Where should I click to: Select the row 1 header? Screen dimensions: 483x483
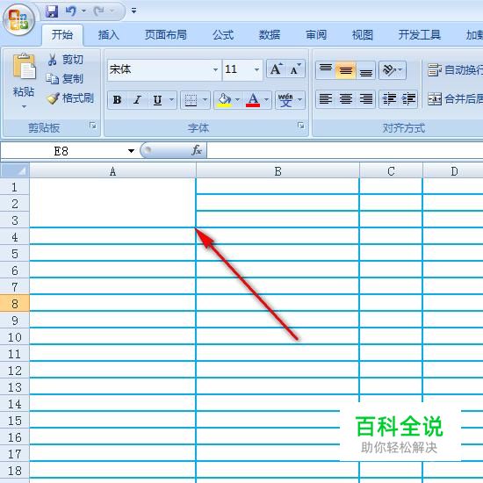15,187
